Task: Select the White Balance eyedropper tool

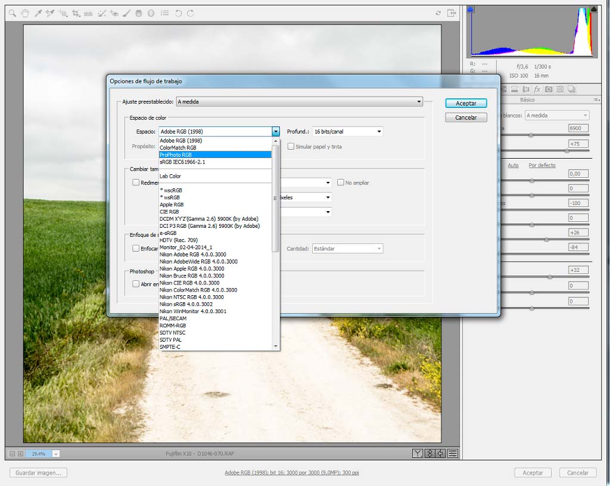Action: pos(38,14)
